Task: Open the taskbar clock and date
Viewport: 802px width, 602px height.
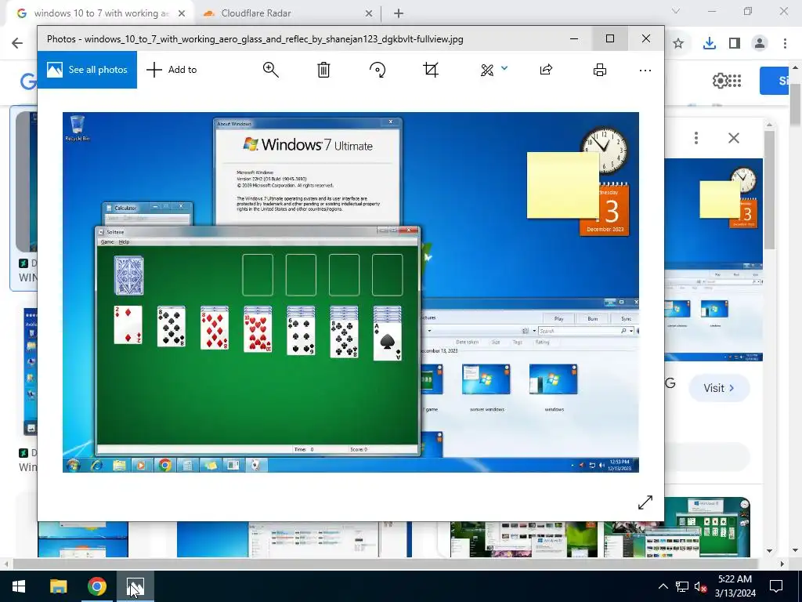Action: point(735,586)
